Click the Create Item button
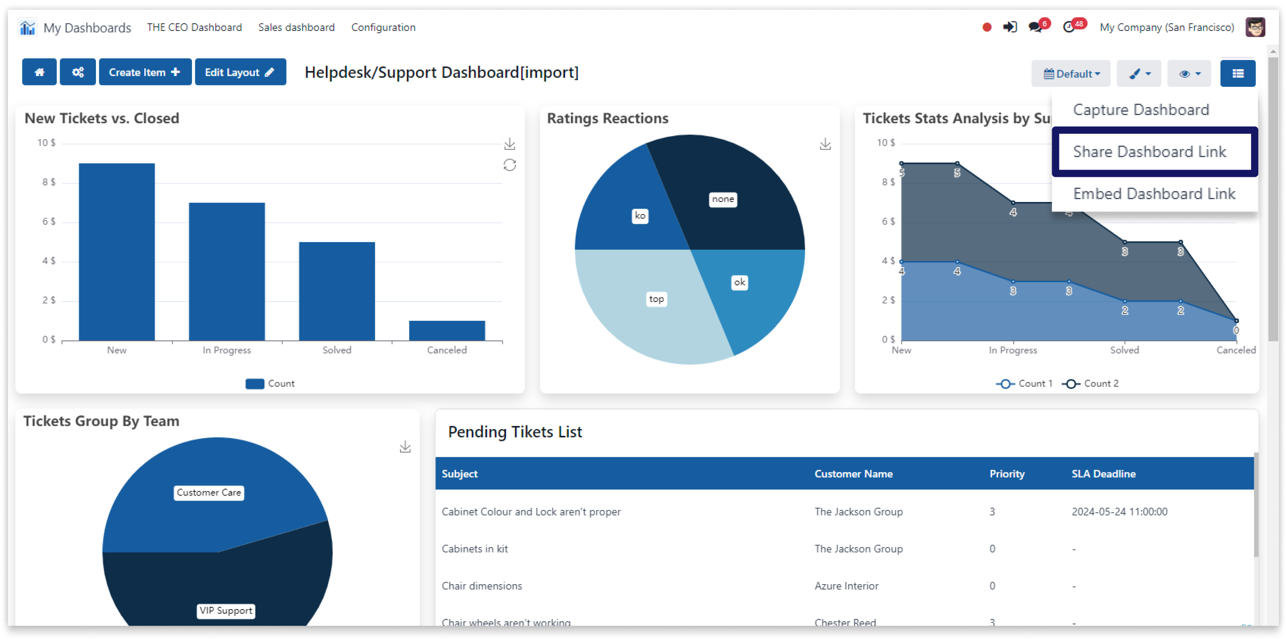 [x=145, y=72]
